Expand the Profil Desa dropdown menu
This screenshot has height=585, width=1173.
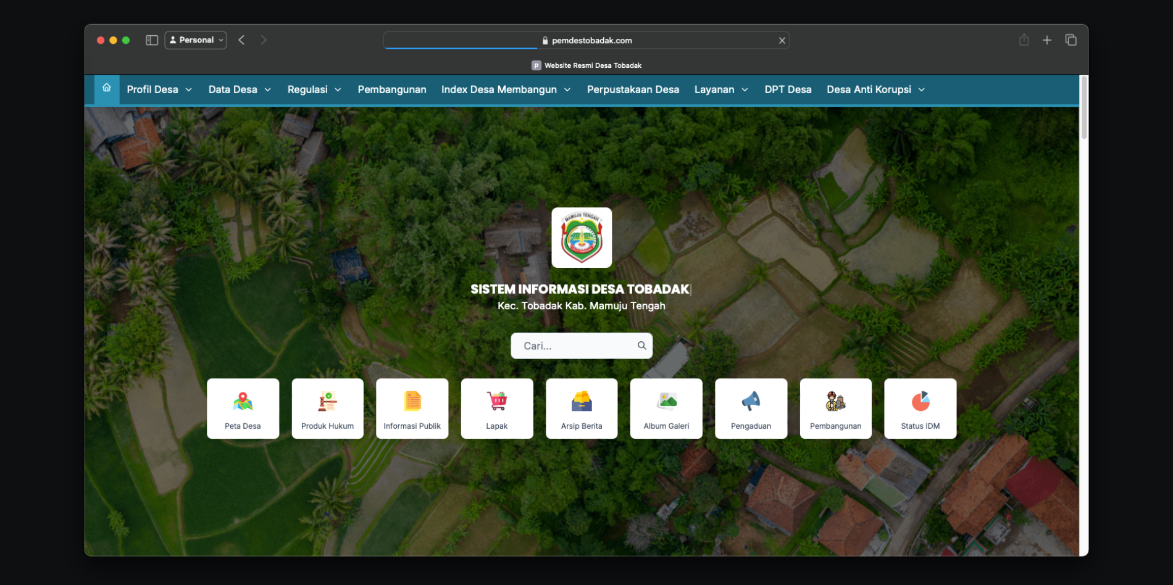(159, 89)
